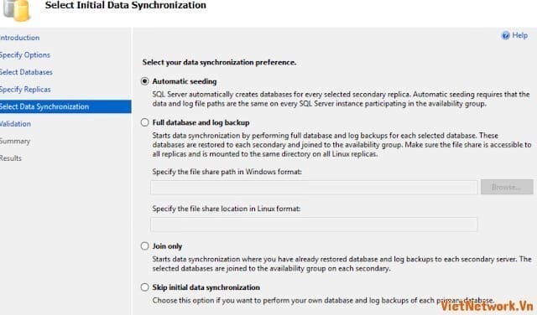Go to Specify Options step
537x315 pixels.
pos(24,54)
